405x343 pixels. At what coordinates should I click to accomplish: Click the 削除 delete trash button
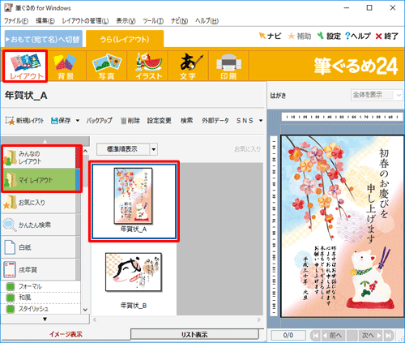tap(130, 121)
